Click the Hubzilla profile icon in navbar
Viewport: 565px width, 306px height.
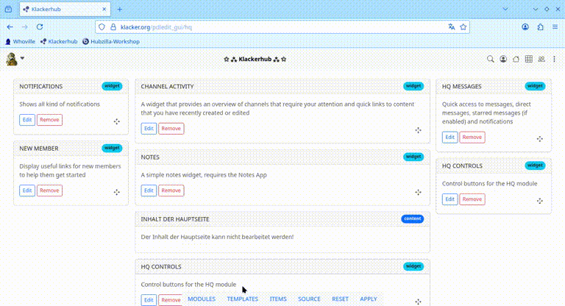503,59
